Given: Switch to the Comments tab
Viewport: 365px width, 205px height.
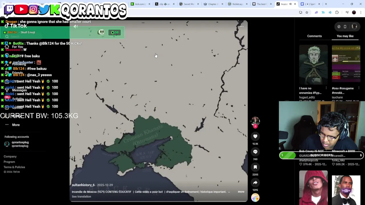Looking at the screenshot, I should pos(315,36).
